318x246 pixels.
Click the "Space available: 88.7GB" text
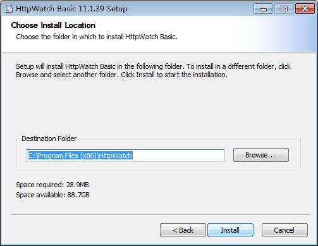[52, 195]
